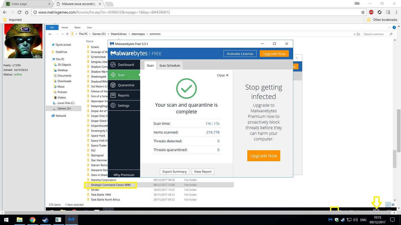Open Explorer's File ribbon tab

point(52,27)
